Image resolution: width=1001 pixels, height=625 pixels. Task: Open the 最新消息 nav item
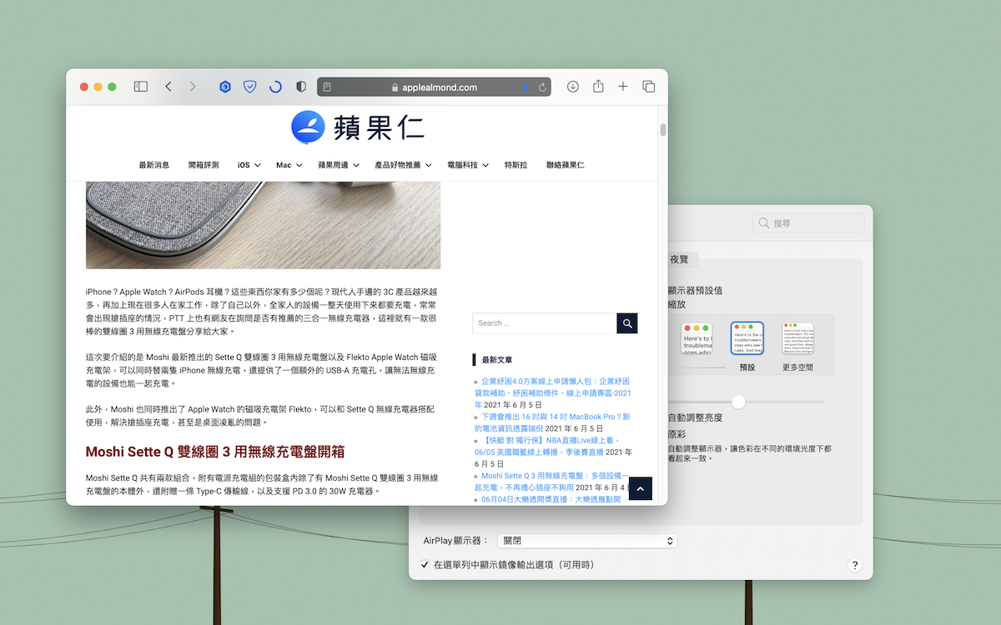click(x=153, y=165)
